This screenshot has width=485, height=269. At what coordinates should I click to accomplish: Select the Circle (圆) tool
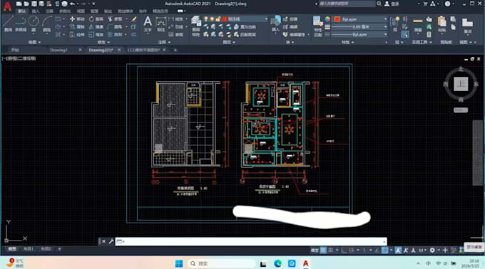pyautogui.click(x=34, y=23)
